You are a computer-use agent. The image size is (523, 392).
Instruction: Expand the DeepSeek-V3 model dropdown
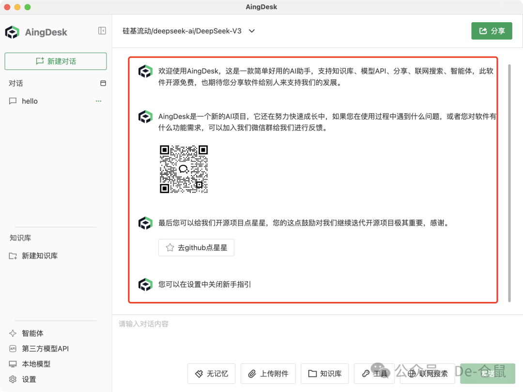252,31
